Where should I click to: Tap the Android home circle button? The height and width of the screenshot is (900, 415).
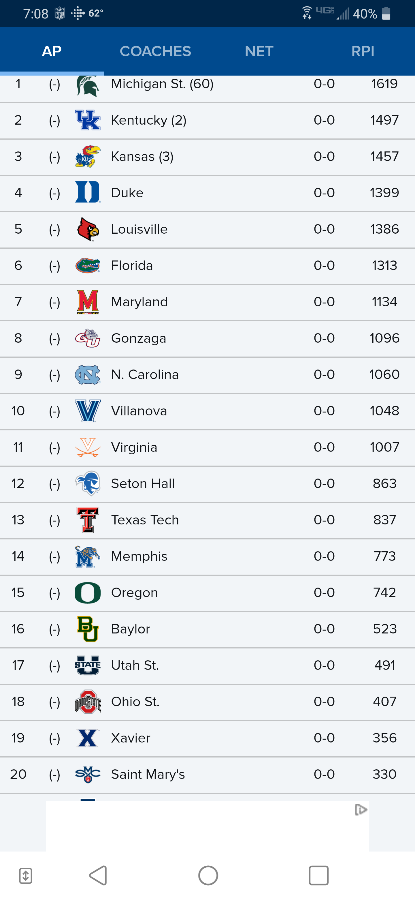tap(208, 875)
